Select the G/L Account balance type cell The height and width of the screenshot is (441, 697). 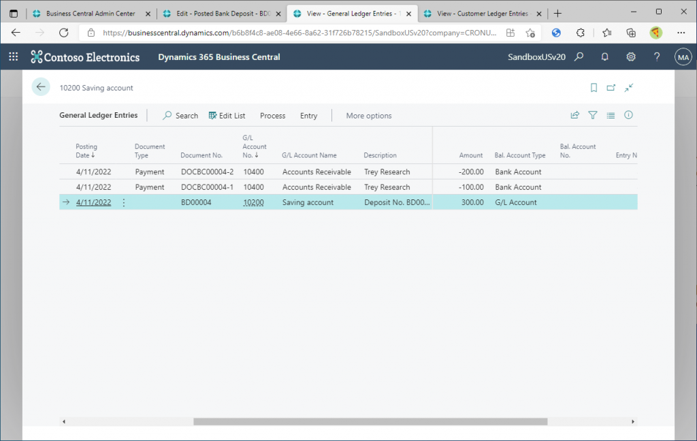(x=516, y=202)
